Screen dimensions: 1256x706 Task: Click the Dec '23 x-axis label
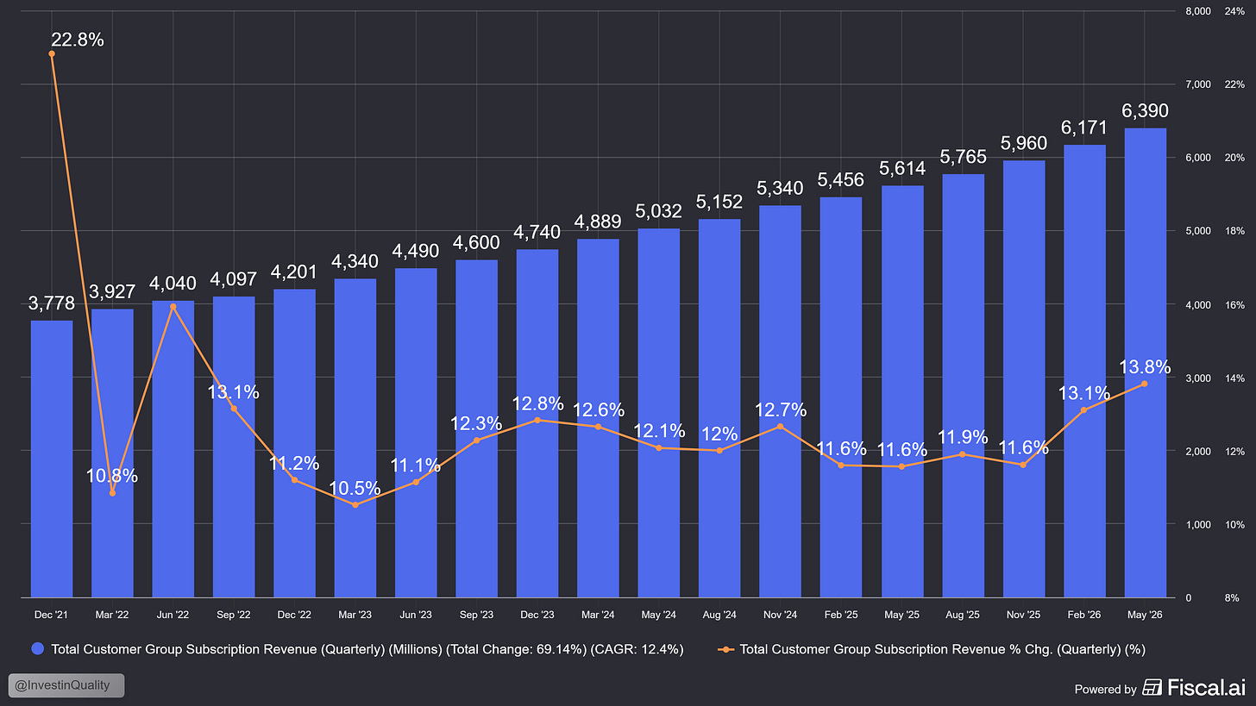click(x=537, y=615)
